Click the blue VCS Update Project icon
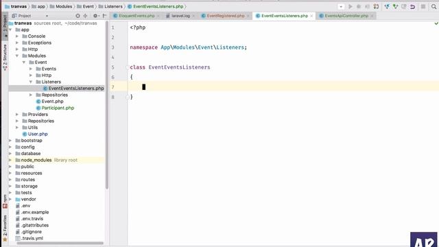 pyautogui.click(x=387, y=6)
